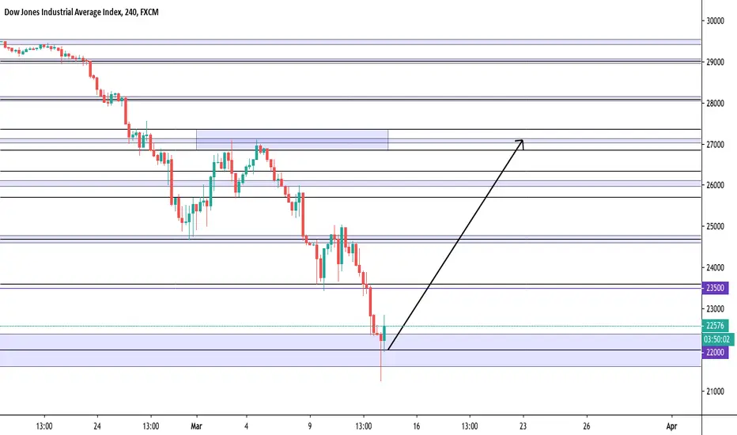Click the 28000 price axis label
Screen dimensions: 737x435
(x=715, y=103)
